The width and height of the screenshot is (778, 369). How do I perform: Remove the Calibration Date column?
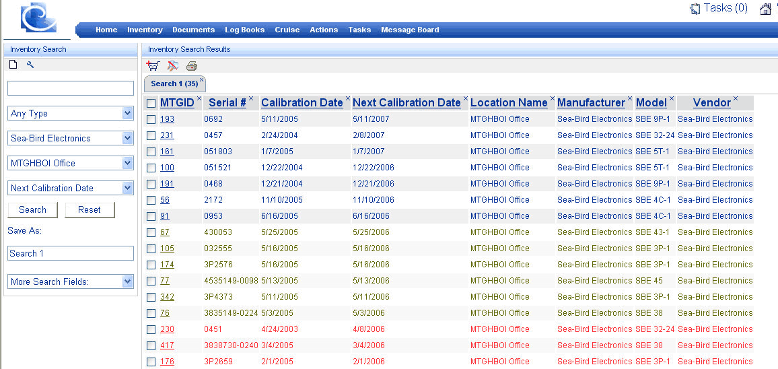click(x=348, y=98)
